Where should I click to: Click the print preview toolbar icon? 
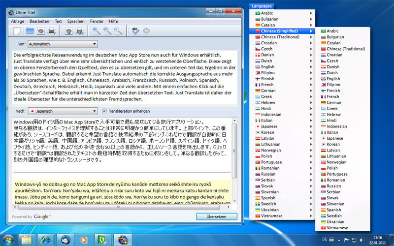(x=80, y=31)
